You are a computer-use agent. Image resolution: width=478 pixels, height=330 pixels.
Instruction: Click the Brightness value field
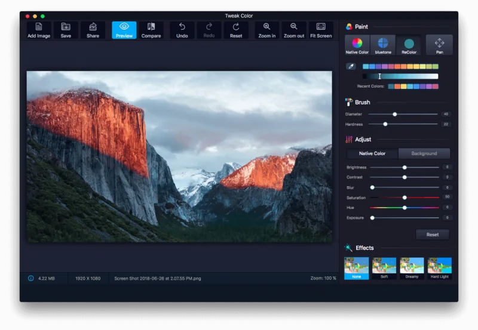tap(447, 167)
